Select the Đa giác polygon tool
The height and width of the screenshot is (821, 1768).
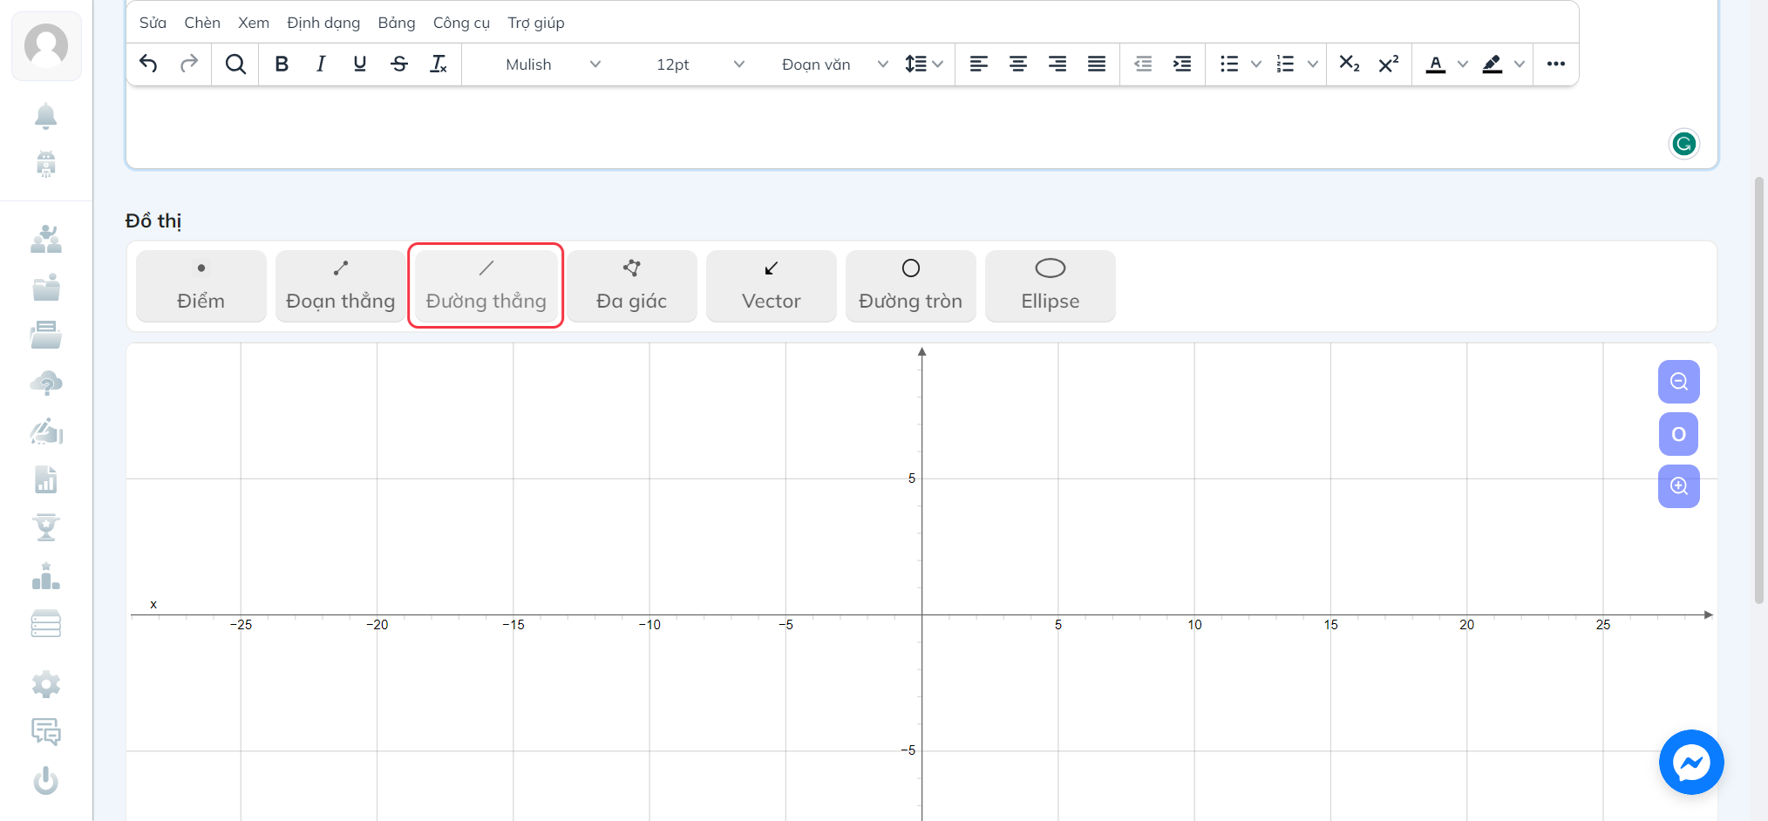(x=632, y=286)
